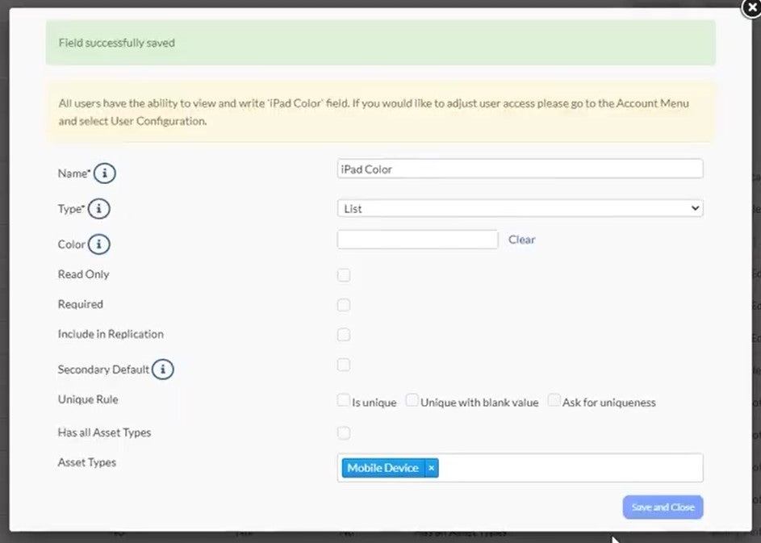Open the Type dropdown showing List
Viewport: 761px width, 543px height.
click(521, 209)
